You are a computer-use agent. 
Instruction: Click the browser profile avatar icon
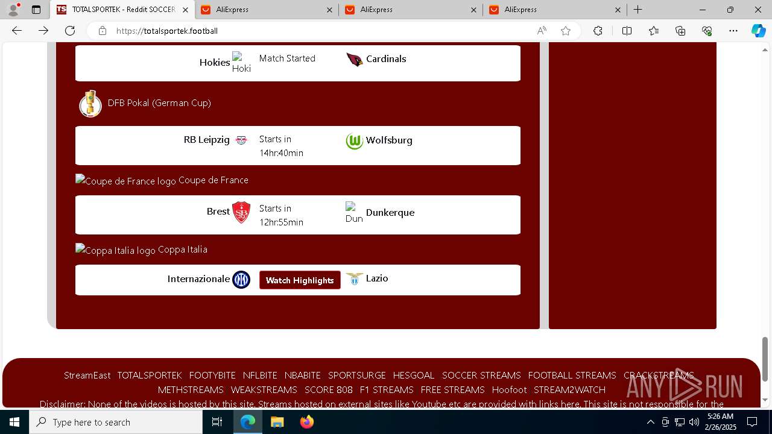tap(13, 10)
